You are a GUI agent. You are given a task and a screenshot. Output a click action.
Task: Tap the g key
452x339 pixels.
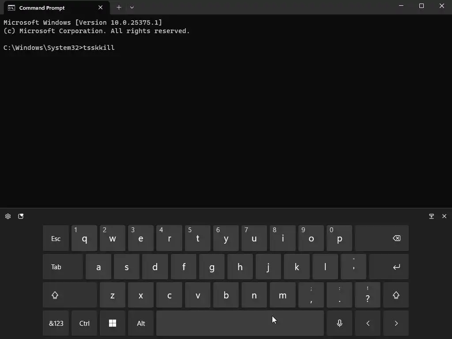(211, 267)
